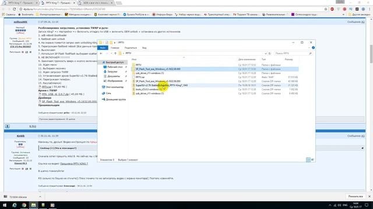Open This PC in Explorer sidebar
The width and height of the screenshot is (373, 209).
click(x=112, y=87)
